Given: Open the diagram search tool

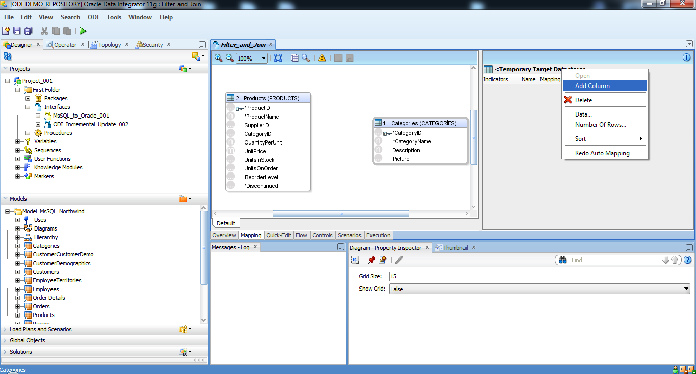Looking at the screenshot, I should [306, 57].
